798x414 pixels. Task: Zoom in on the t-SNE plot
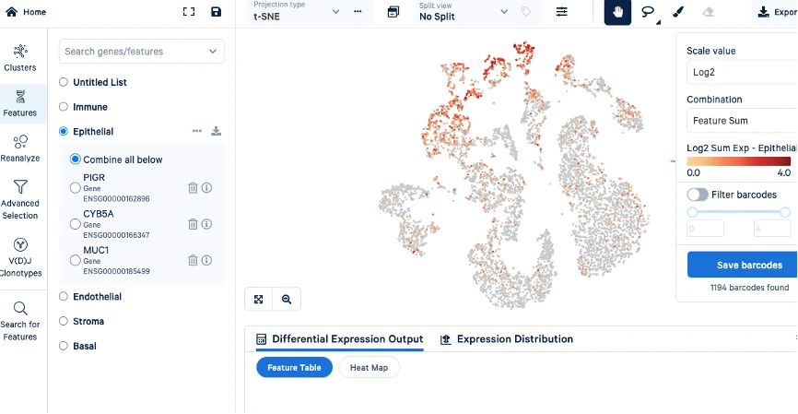(287, 299)
